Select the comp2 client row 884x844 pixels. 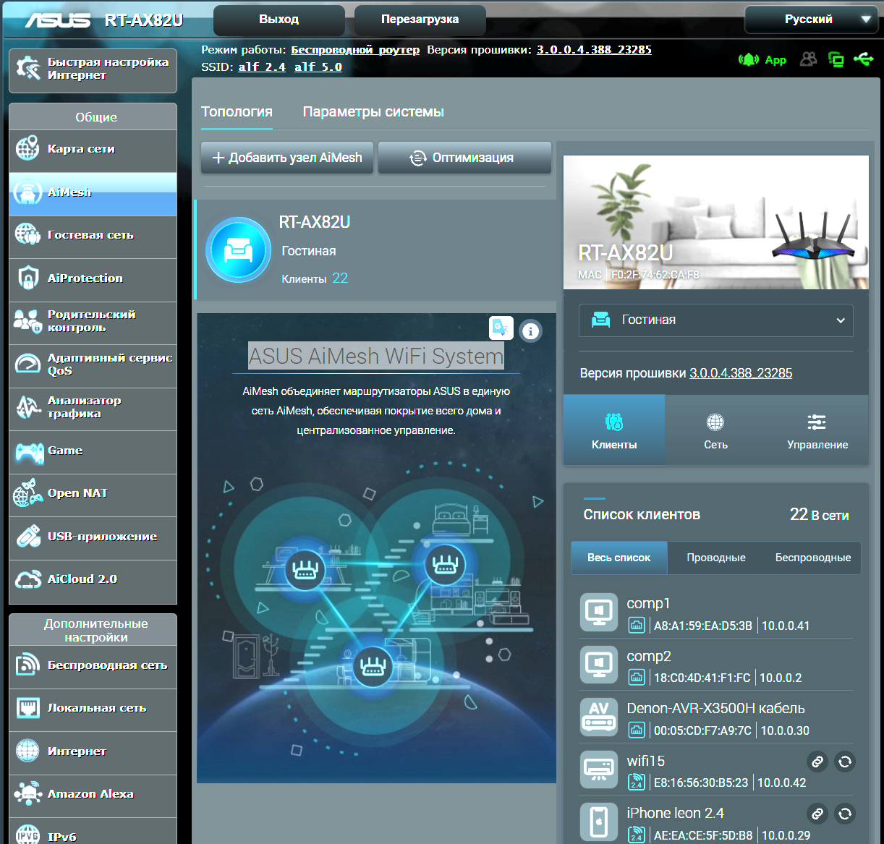[716, 665]
